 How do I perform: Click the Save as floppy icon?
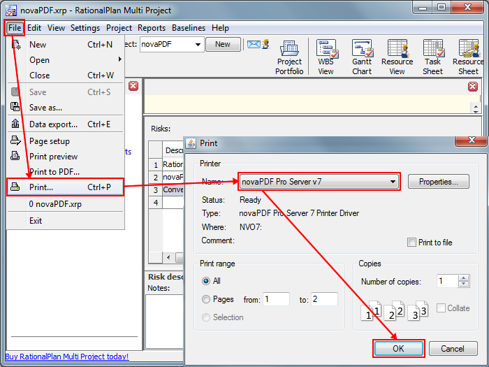(x=15, y=107)
